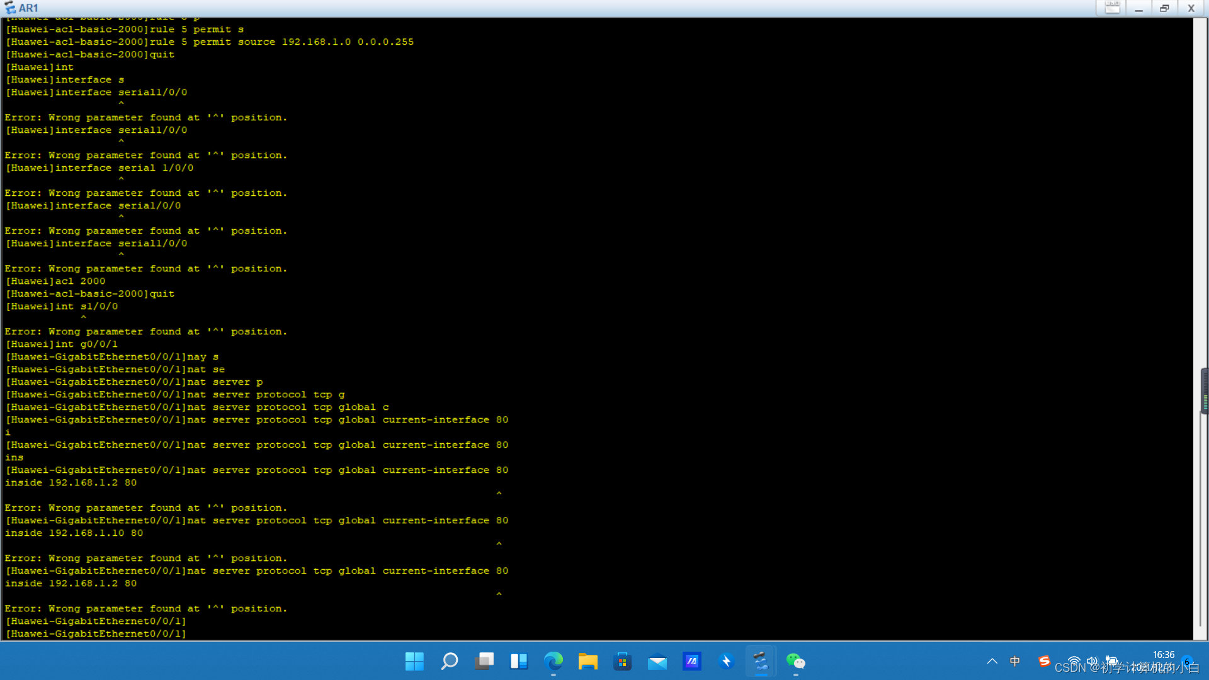Open taskbar Search magnifier
This screenshot has width=1209, height=680.
[x=449, y=661]
